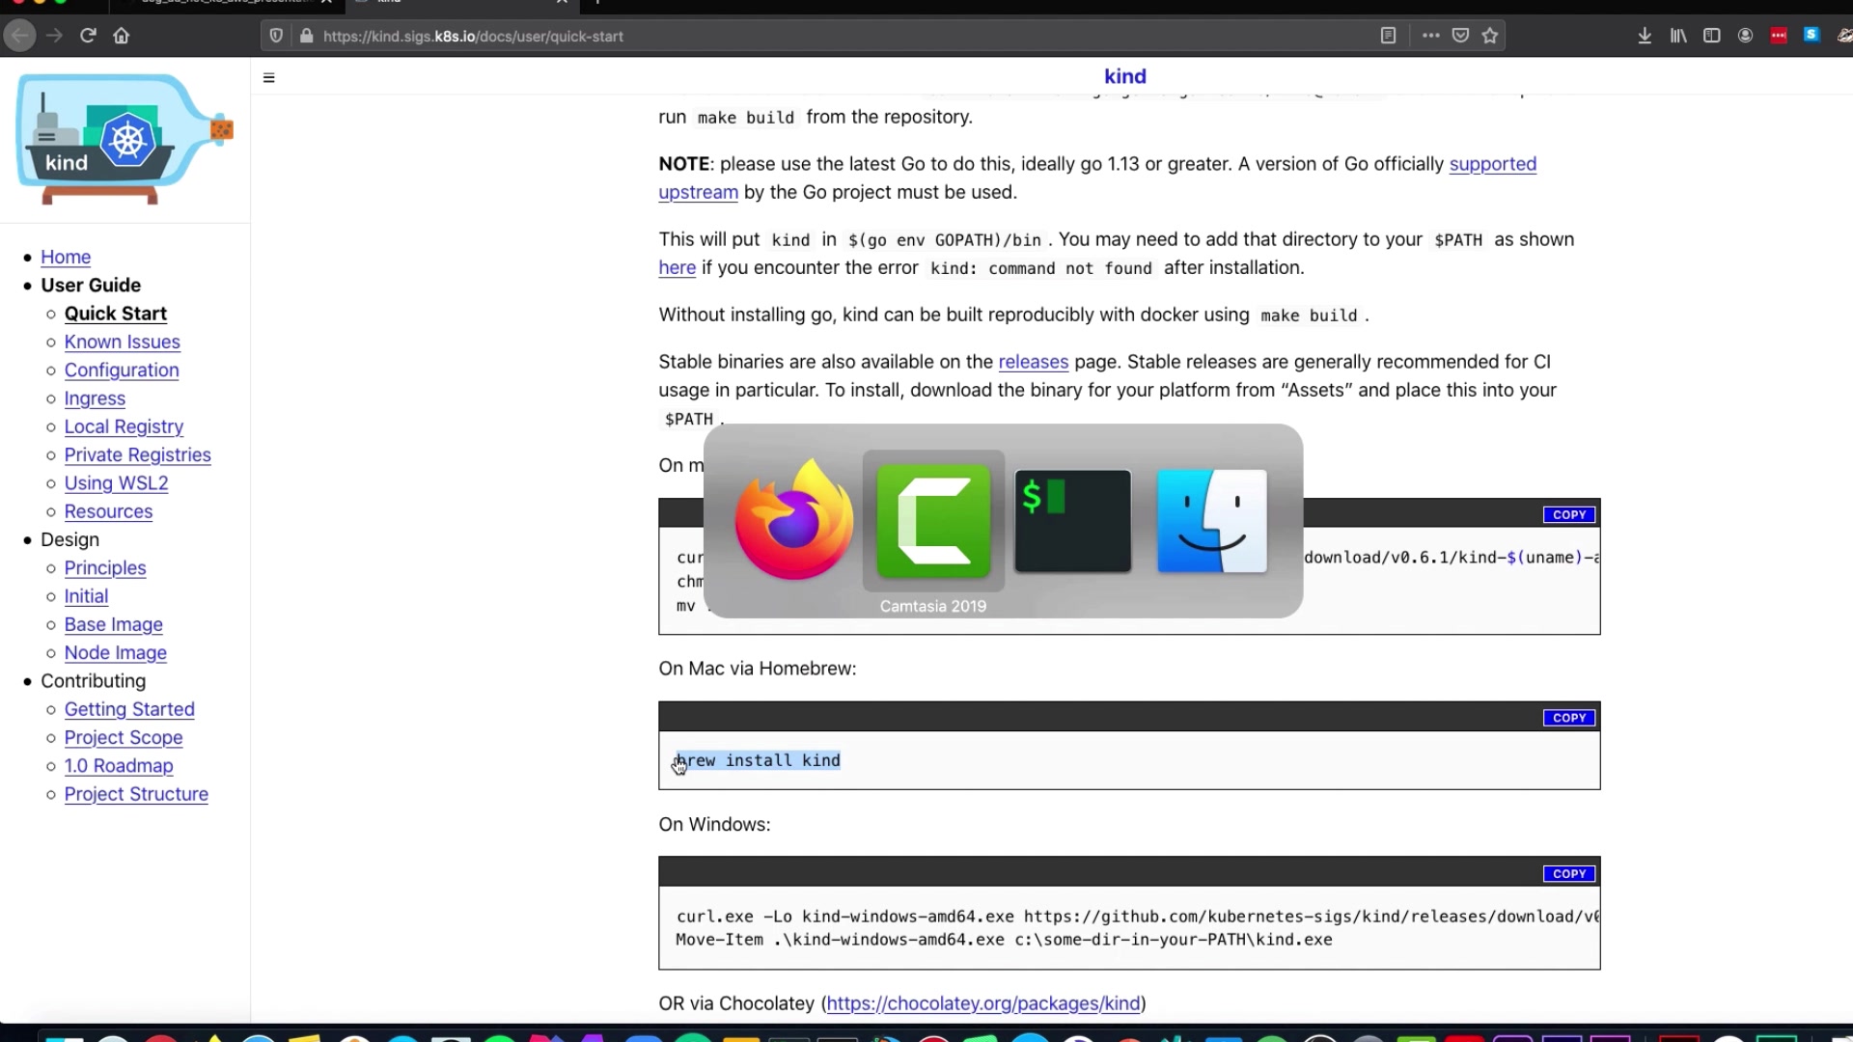Viewport: 1853px width, 1042px height.
Task: Open the Library icon in toolbar
Action: click(x=1678, y=36)
